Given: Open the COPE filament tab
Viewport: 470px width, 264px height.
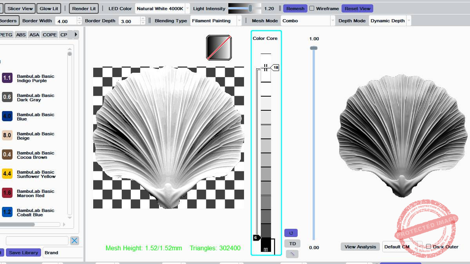Looking at the screenshot, I should pyautogui.click(x=50, y=35).
